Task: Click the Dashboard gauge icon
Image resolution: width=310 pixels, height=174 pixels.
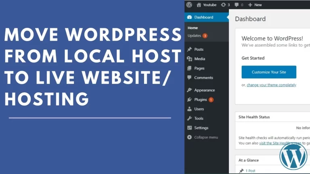Action: [x=189, y=17]
